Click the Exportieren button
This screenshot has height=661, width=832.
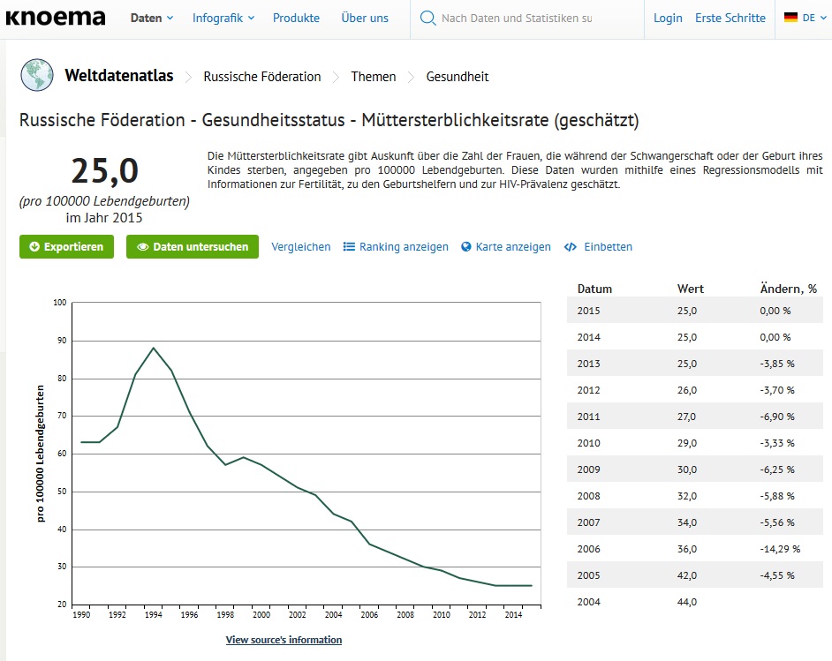pyautogui.click(x=66, y=247)
